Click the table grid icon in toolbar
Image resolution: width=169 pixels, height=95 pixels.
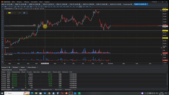pos(46,7)
